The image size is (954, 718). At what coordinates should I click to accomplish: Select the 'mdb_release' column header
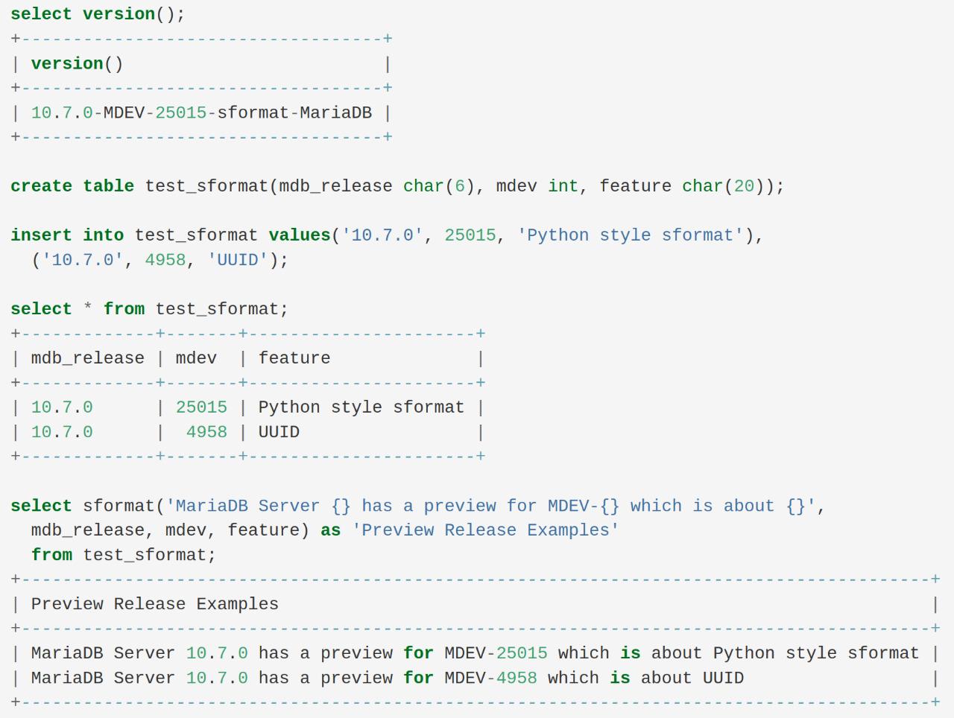pyautogui.click(x=87, y=358)
